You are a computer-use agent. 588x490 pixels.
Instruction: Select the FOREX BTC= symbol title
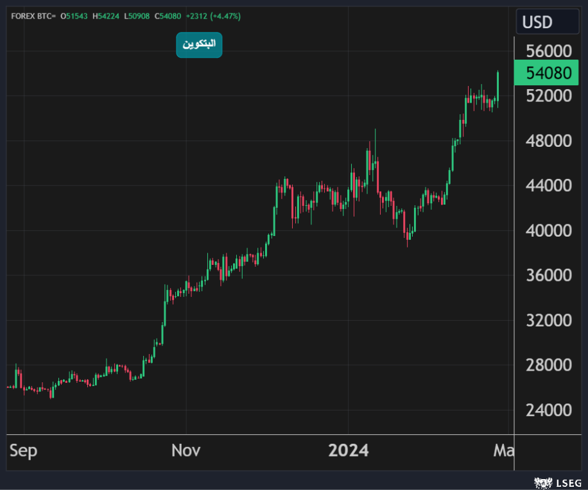(33, 15)
